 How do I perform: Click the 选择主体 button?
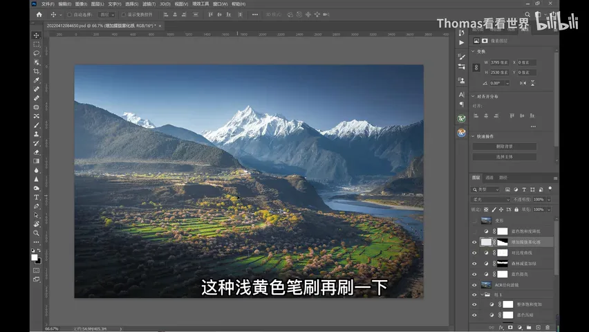[x=504, y=157]
